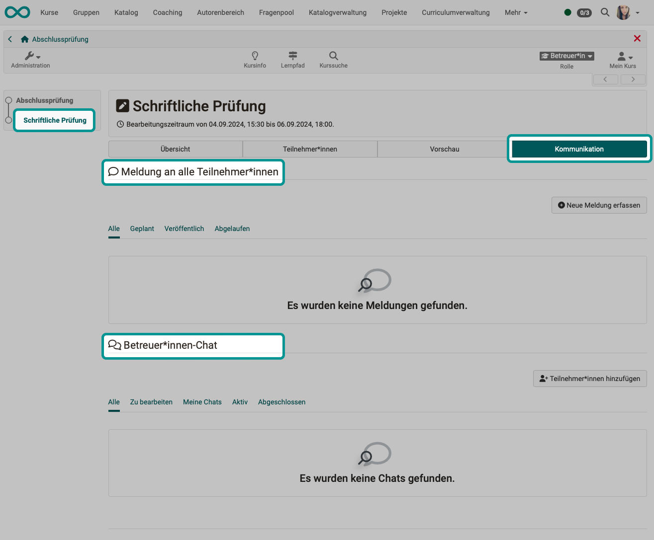The width and height of the screenshot is (654, 540).
Task: Go to previous course element arrow
Action: 605,79
